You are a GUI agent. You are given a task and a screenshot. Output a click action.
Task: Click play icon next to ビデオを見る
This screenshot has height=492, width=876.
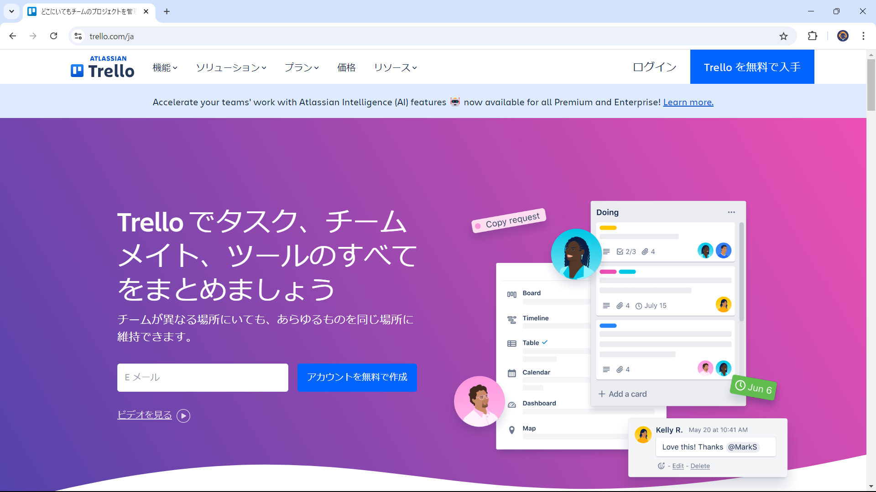183,415
